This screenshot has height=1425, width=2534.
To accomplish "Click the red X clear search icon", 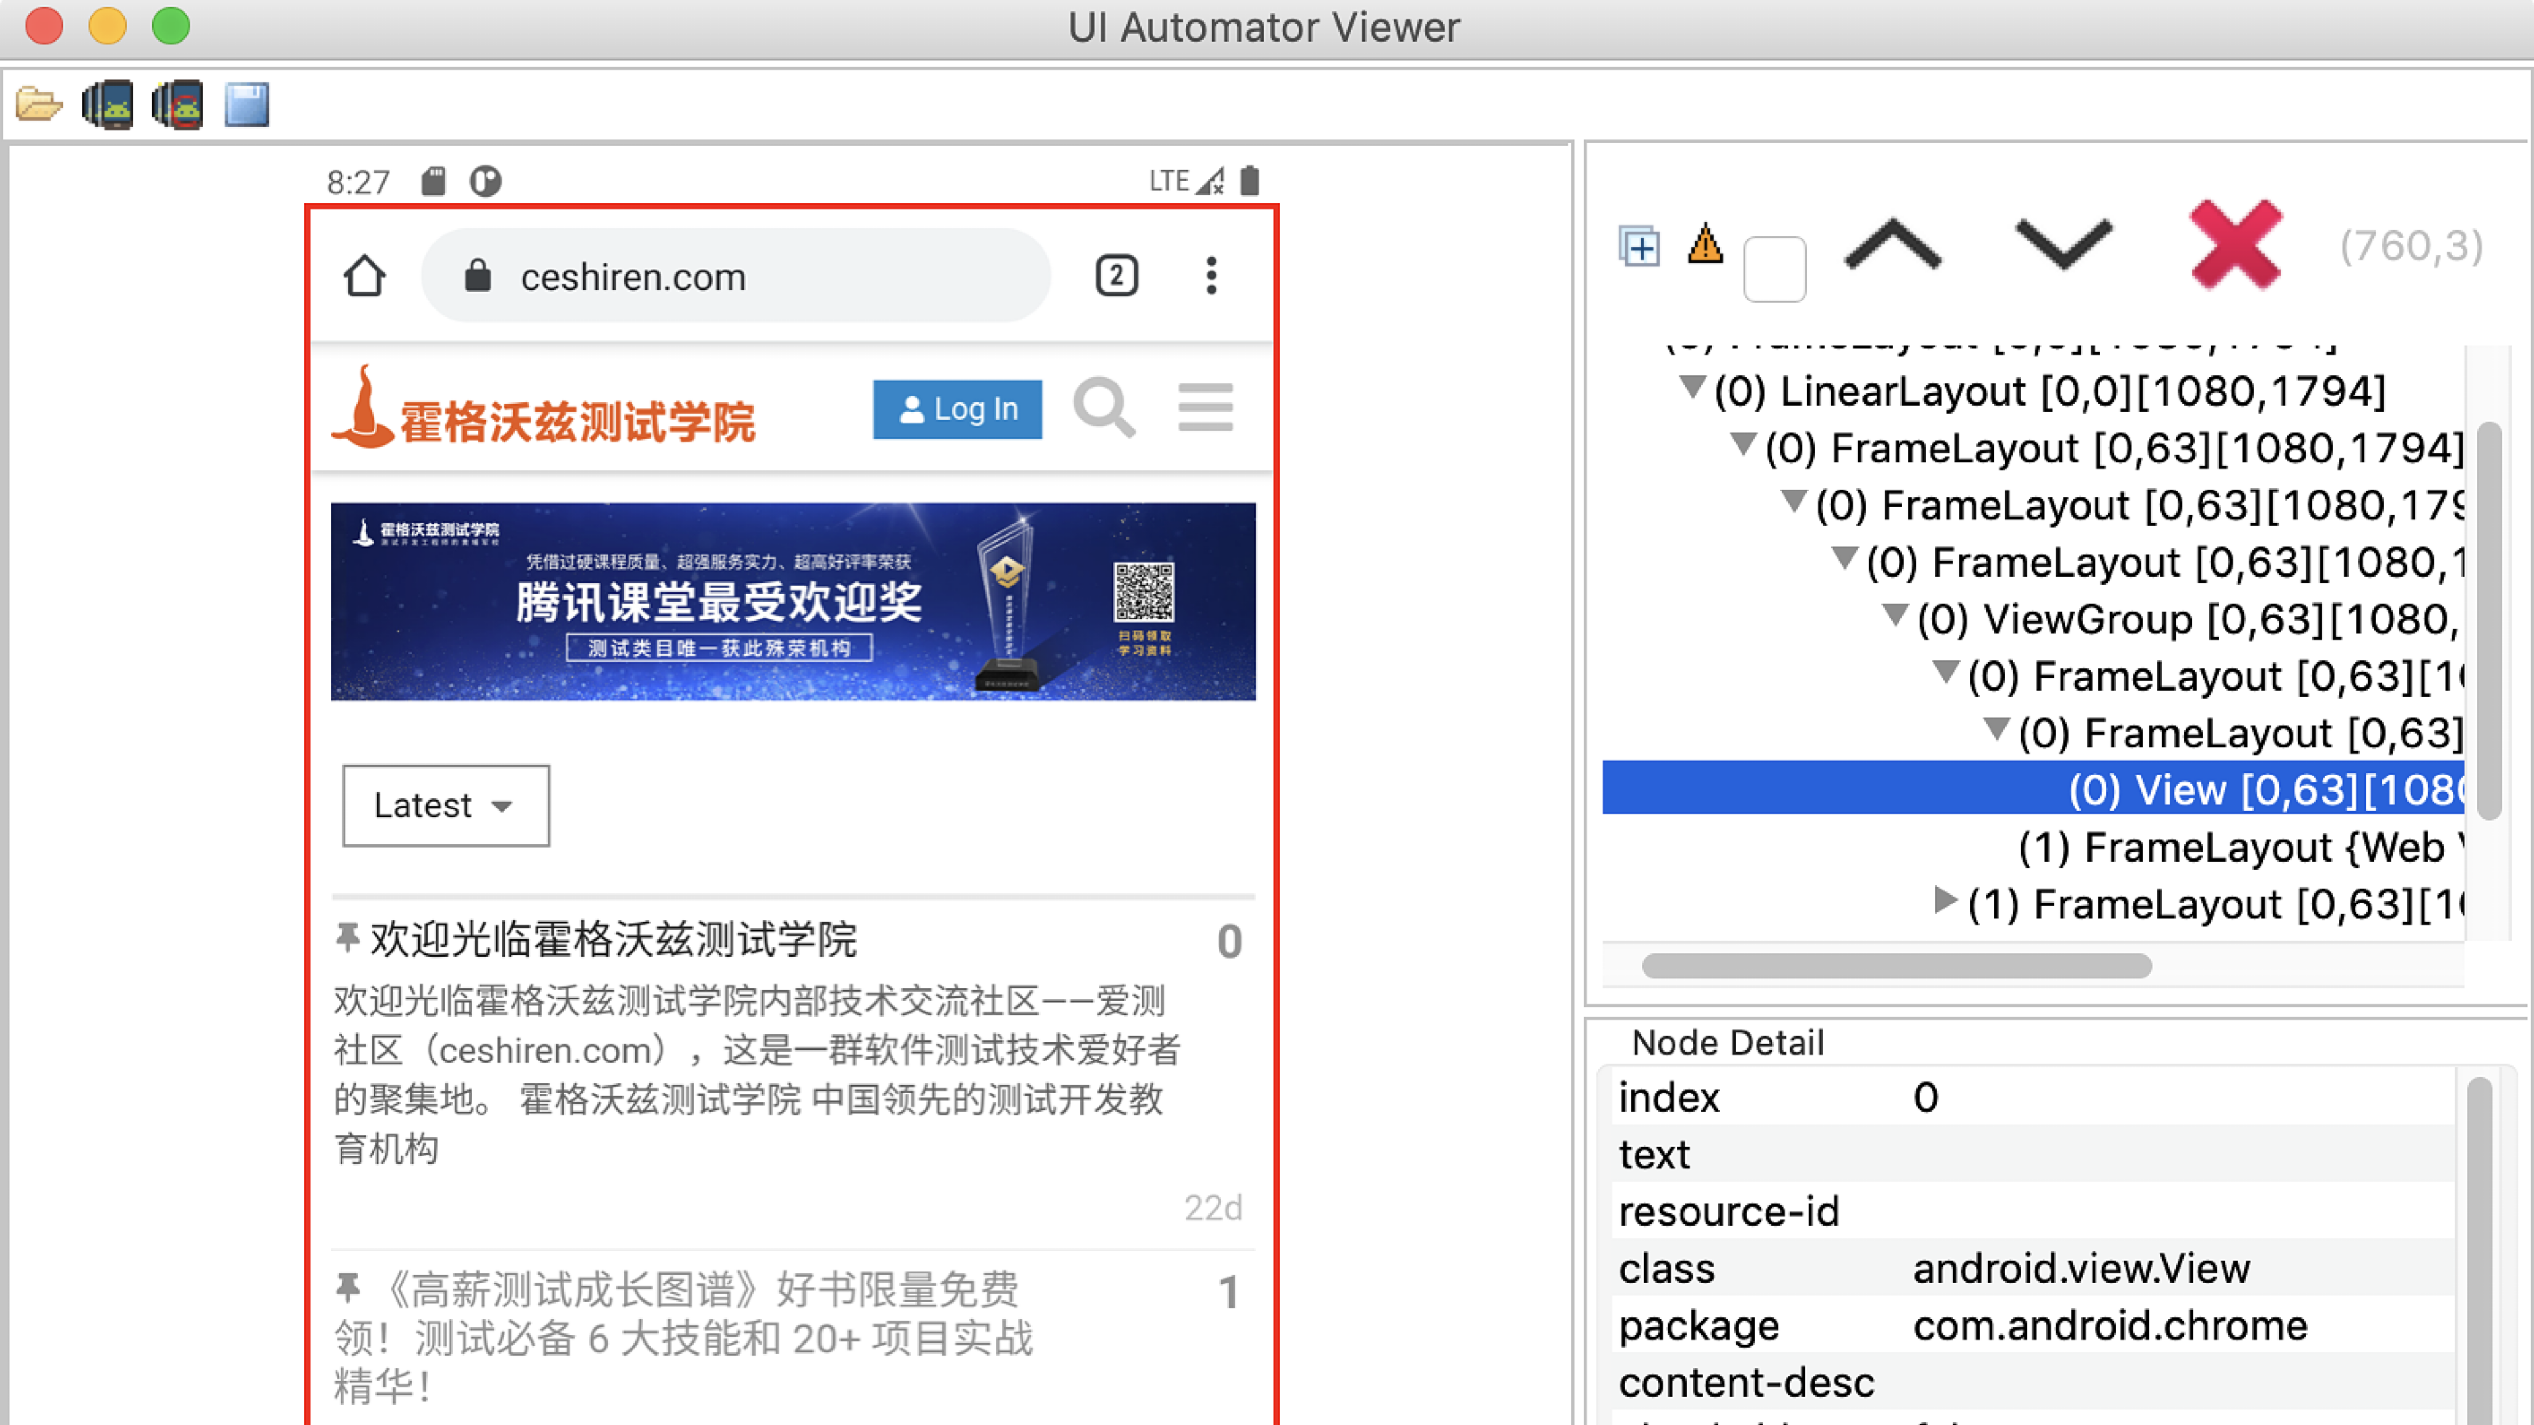I will coord(2235,245).
